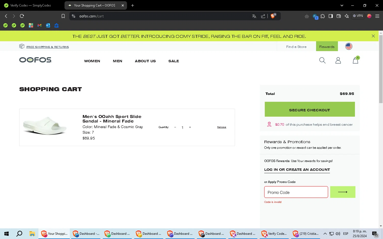Image resolution: width=383 pixels, height=239 pixels.
Task: Open File Explorer from the taskbar
Action: point(32,234)
